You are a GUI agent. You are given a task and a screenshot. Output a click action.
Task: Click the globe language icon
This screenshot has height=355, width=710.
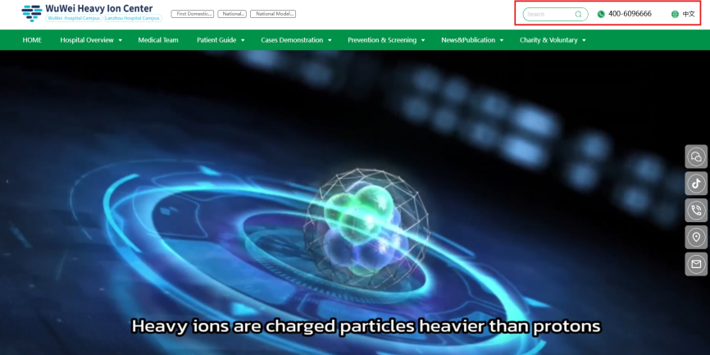click(675, 14)
